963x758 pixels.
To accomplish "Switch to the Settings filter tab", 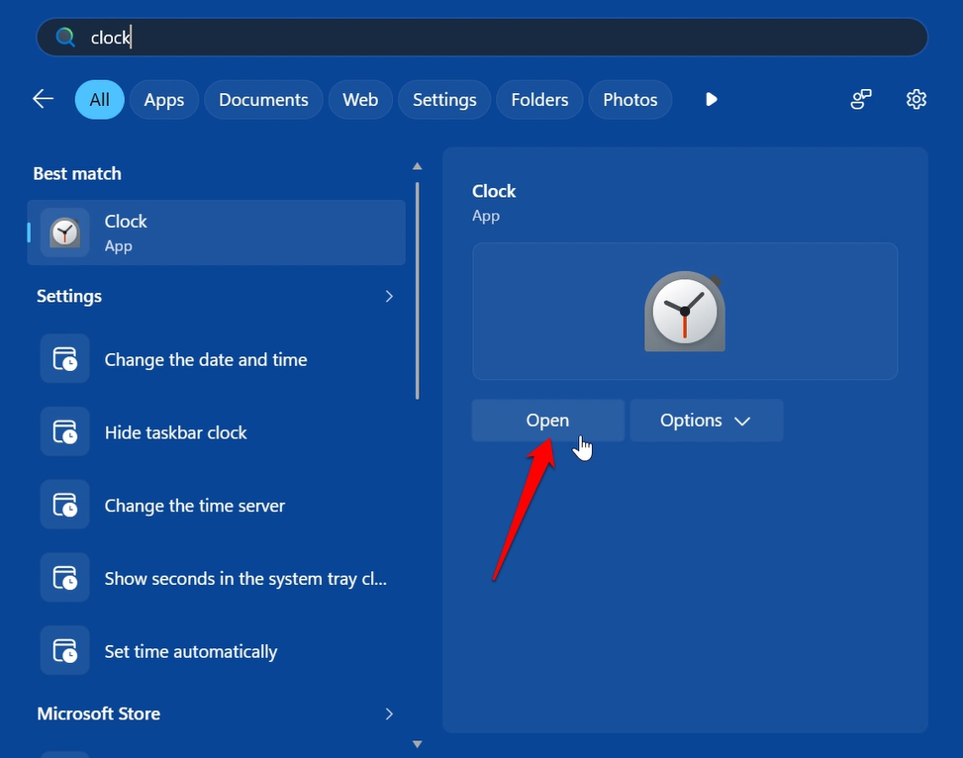I will (x=444, y=100).
